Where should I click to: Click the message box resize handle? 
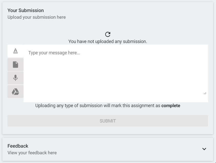(205, 93)
